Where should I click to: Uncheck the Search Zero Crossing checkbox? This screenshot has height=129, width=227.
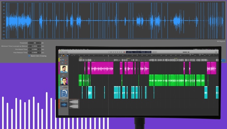29,56
